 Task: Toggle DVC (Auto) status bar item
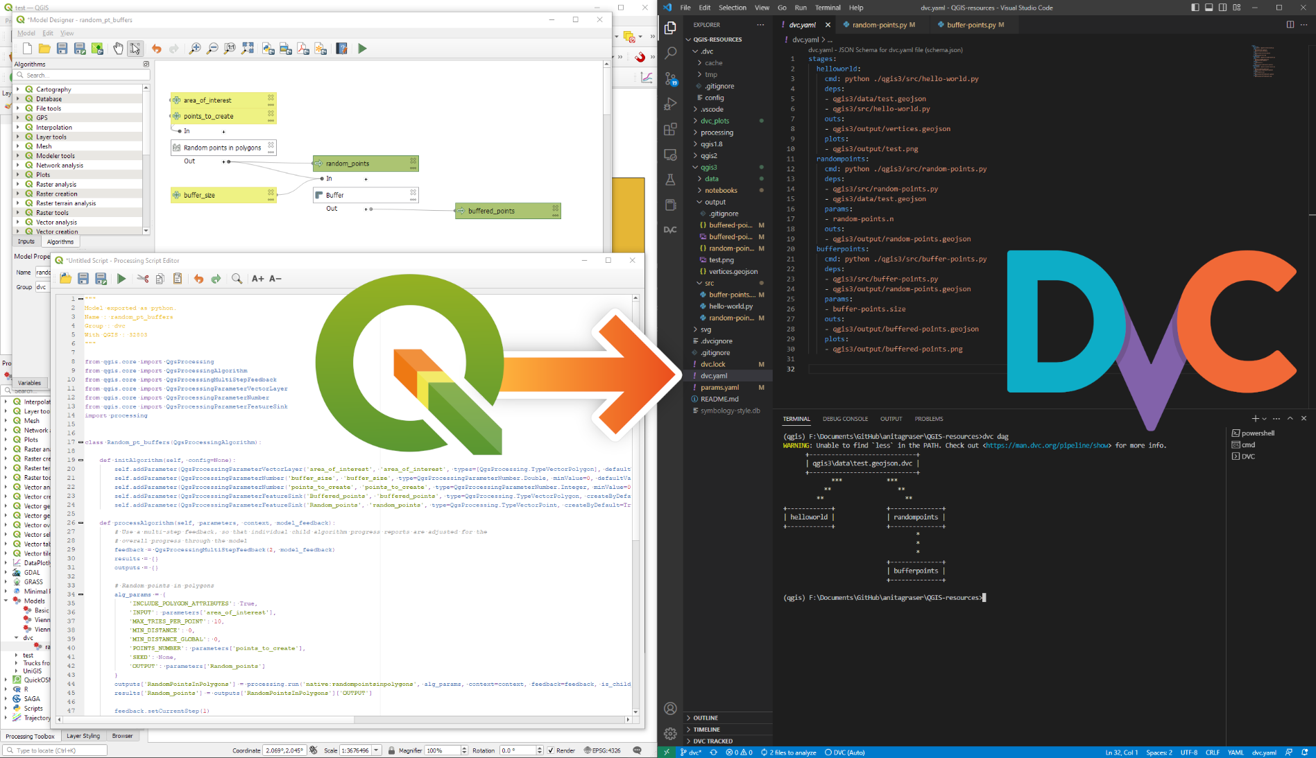point(844,752)
